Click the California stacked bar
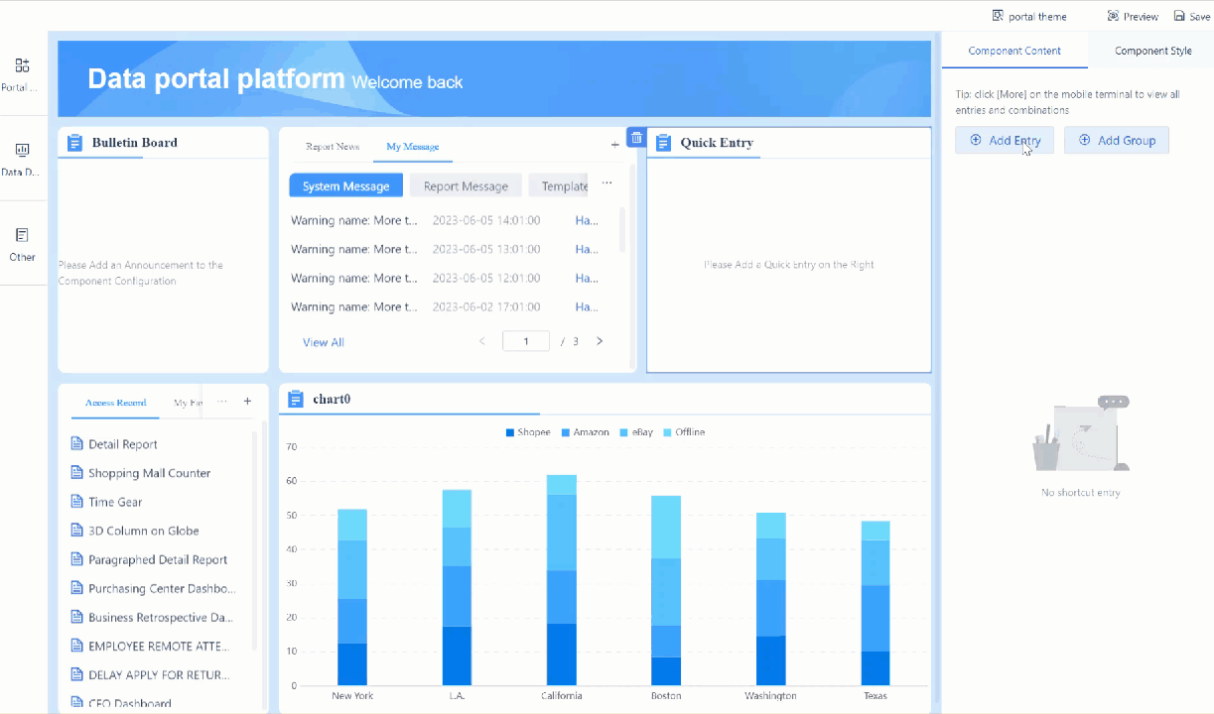Image resolution: width=1214 pixels, height=714 pixels. point(561,580)
